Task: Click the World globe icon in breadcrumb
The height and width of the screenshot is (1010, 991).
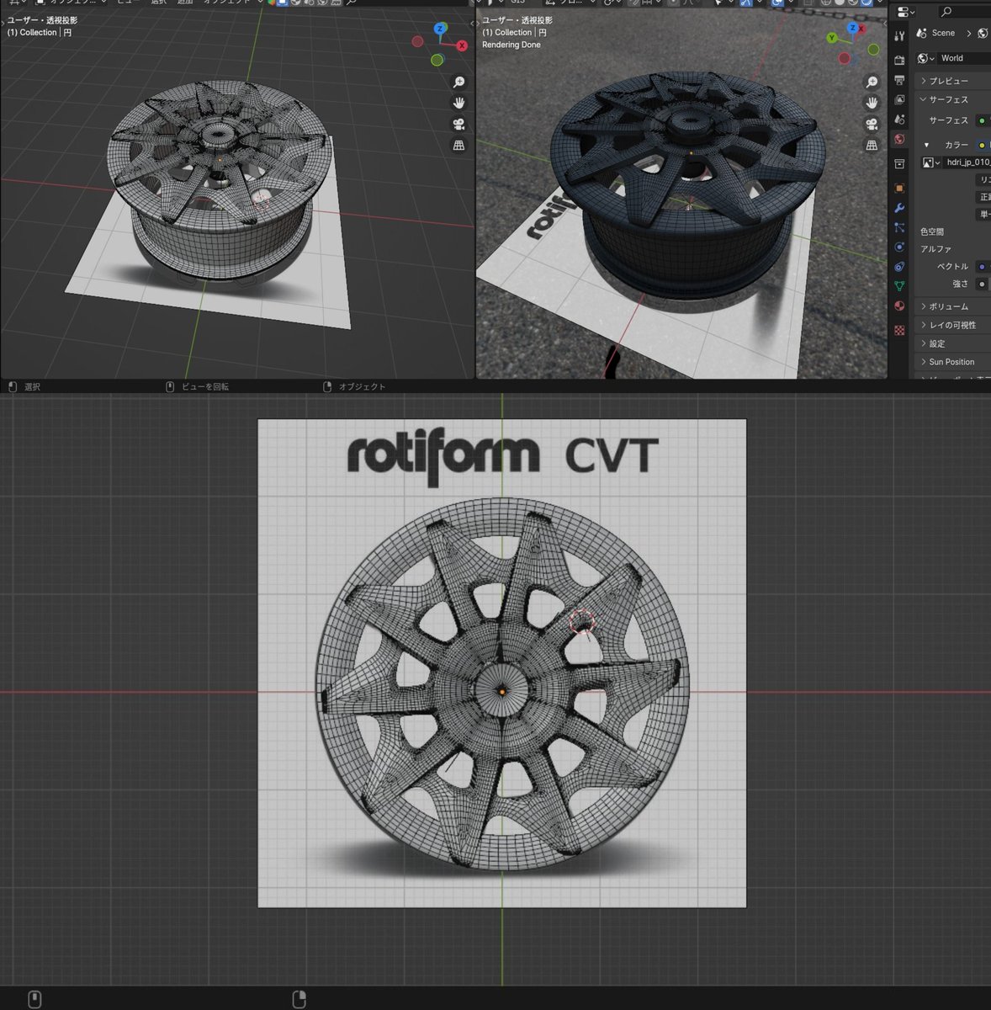Action: (982, 34)
